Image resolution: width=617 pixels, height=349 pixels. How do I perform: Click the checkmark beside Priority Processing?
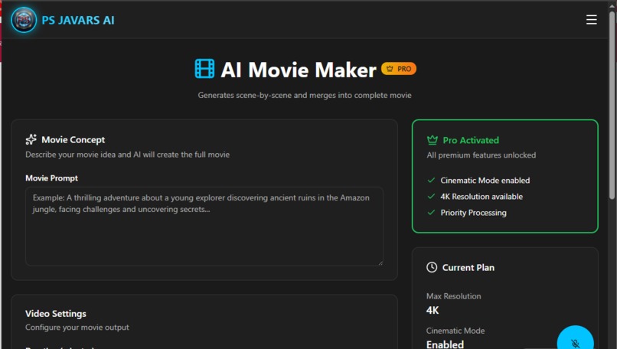[431, 213]
